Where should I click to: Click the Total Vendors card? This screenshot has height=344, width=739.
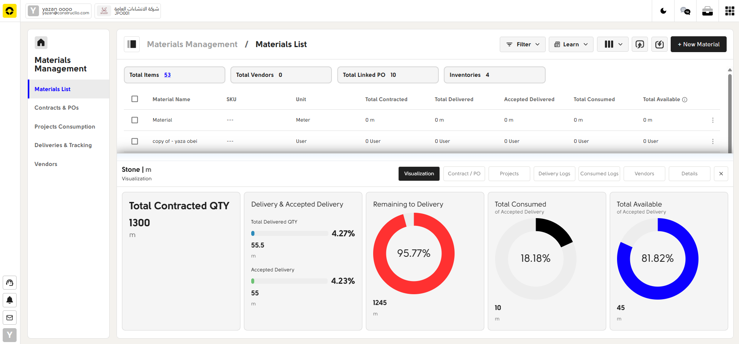(281, 75)
